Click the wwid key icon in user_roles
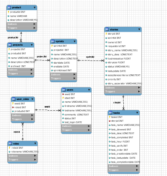Screen dimensions: 167x176 [13, 103]
